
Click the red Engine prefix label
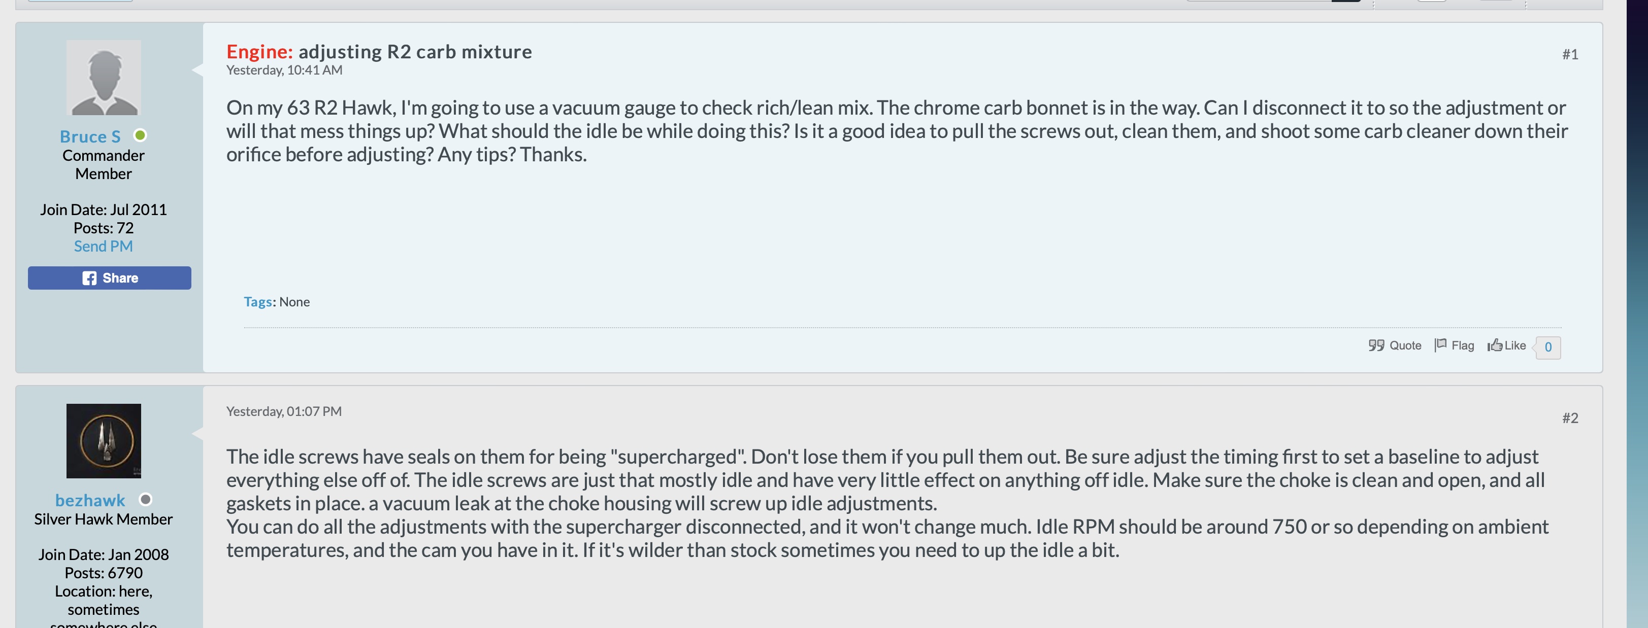260,51
